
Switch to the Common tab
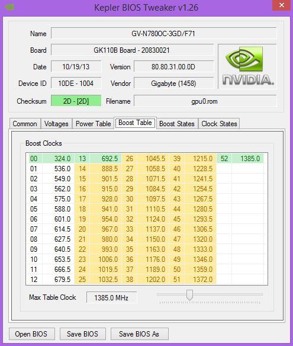coord(25,124)
